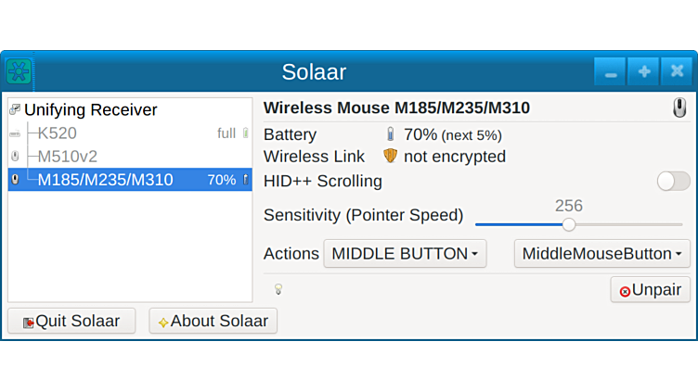The width and height of the screenshot is (698, 392).
Task: Click the Unifying Receiver icon in tree
Action: click(x=14, y=109)
